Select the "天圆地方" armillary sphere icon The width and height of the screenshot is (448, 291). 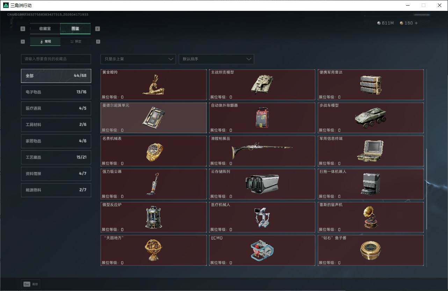(154, 250)
